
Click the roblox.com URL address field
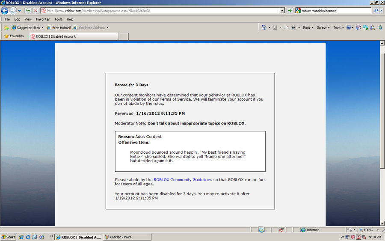[160, 11]
